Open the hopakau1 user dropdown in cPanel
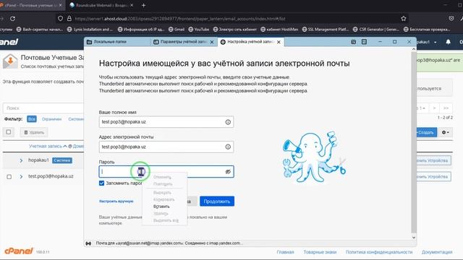 click(427, 42)
